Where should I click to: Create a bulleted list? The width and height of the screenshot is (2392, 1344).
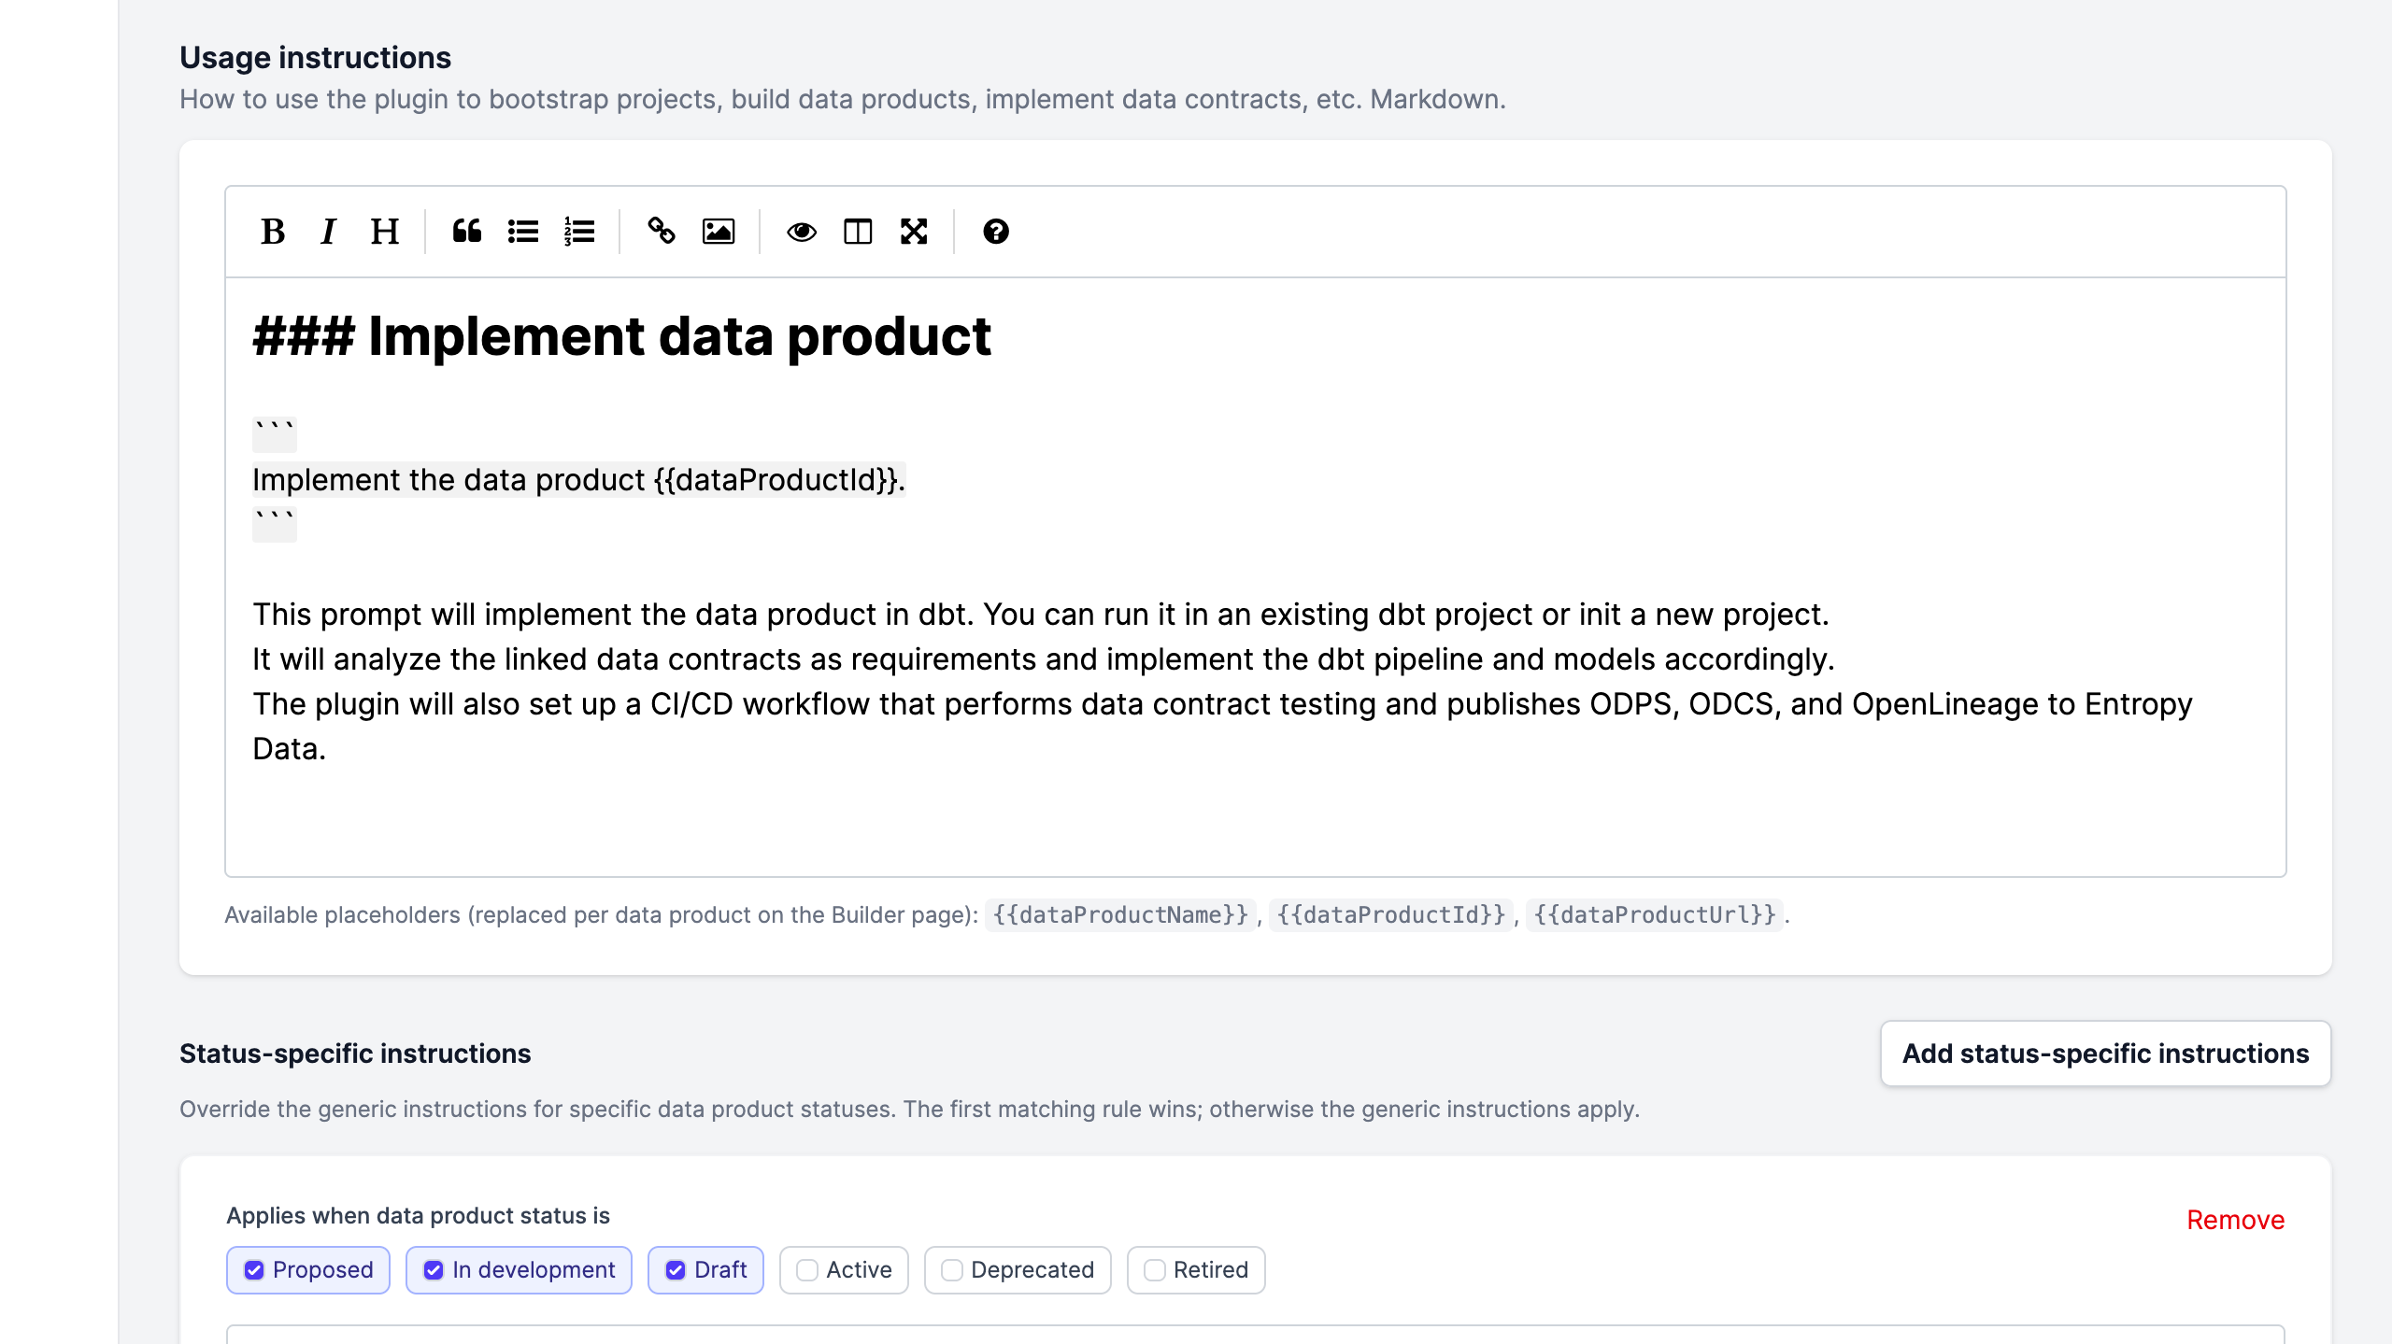click(x=523, y=232)
